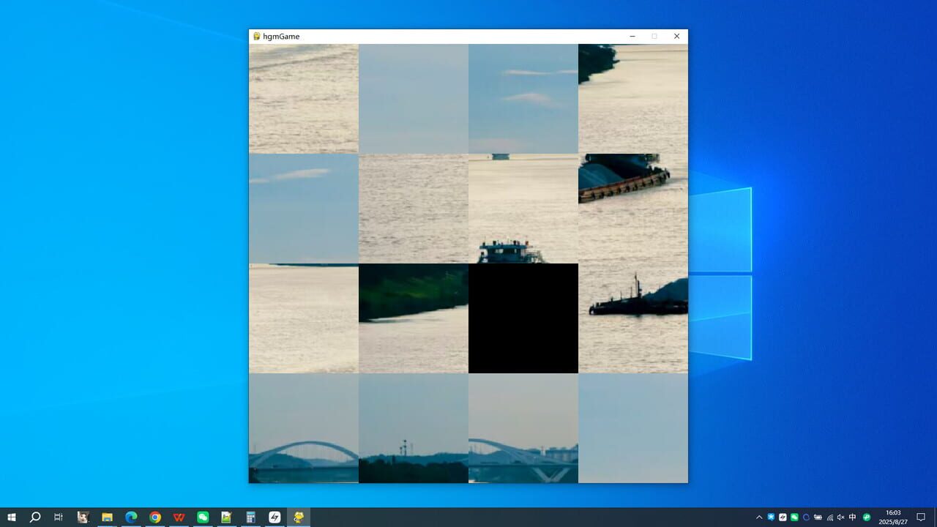Viewport: 937px width, 527px height.
Task: Click the black empty puzzle slot
Action: 523,318
